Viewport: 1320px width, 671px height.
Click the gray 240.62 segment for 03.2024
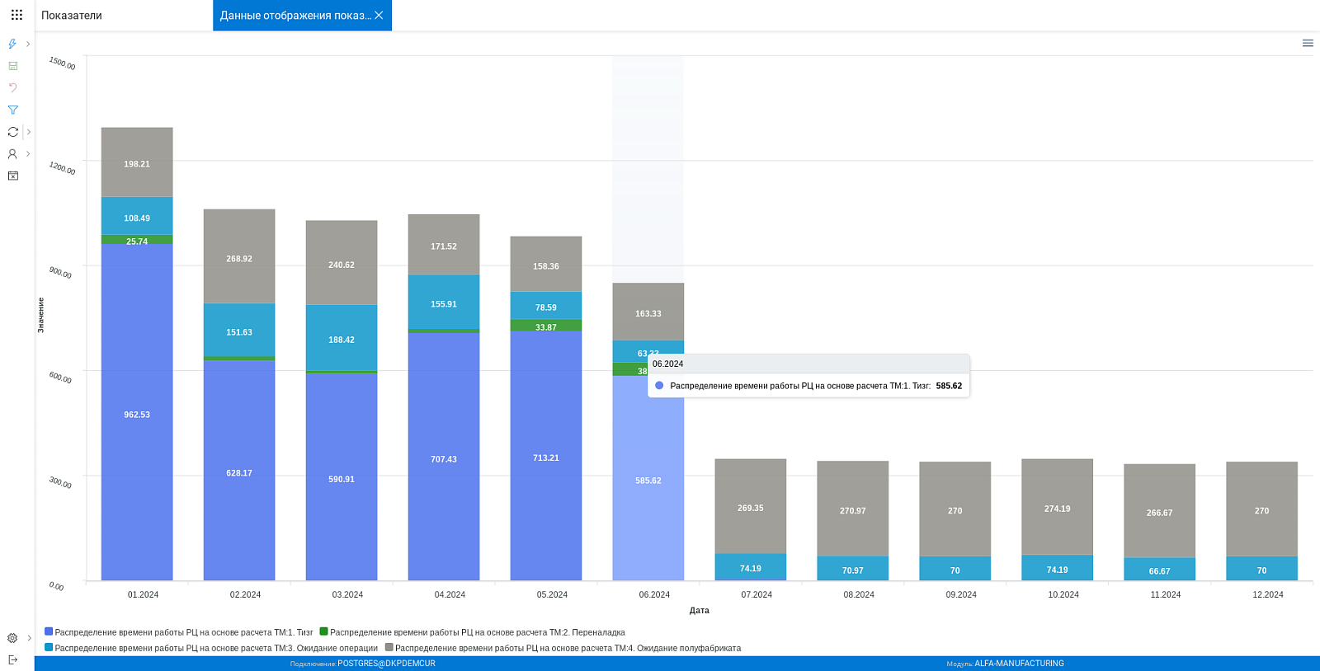coord(342,263)
